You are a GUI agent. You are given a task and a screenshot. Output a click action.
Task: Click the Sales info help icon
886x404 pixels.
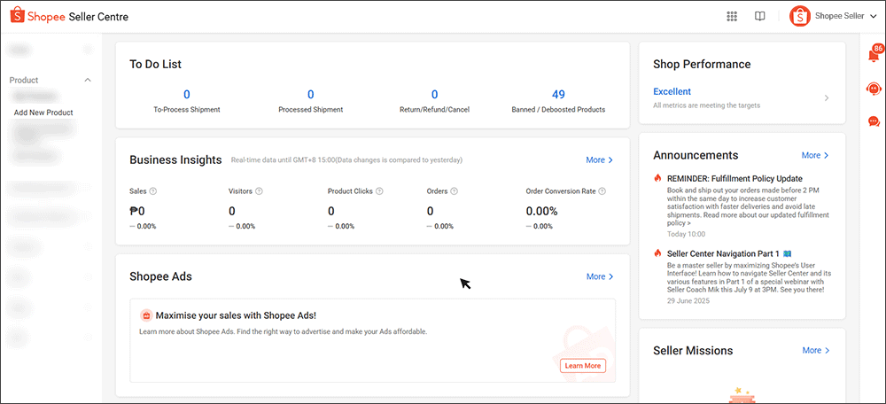click(x=153, y=191)
